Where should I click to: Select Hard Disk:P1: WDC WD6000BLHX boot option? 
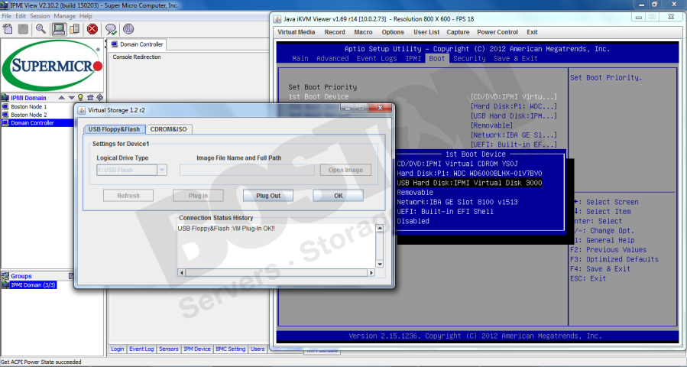tap(469, 174)
